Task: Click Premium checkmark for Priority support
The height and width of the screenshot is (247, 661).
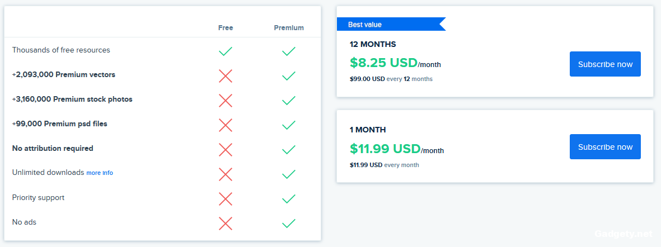Action: tap(289, 199)
